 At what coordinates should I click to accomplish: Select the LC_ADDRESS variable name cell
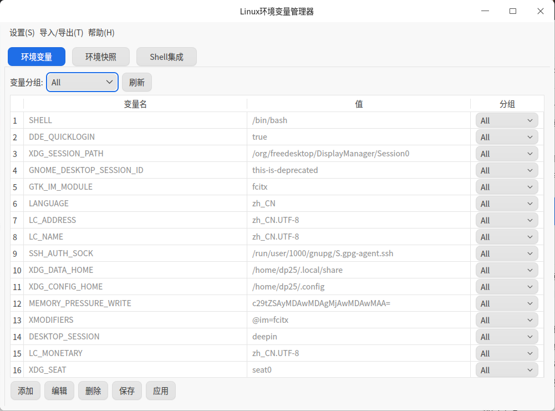[135, 220]
